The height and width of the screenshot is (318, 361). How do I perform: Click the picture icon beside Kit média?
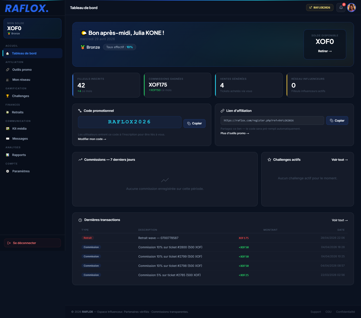(x=8, y=129)
